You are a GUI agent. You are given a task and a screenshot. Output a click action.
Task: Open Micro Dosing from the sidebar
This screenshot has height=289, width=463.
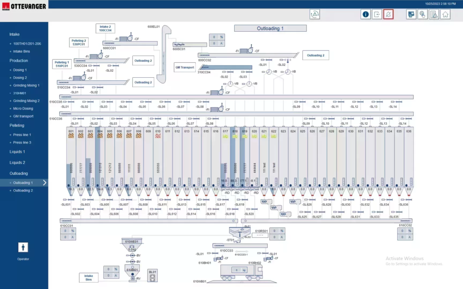pos(23,108)
